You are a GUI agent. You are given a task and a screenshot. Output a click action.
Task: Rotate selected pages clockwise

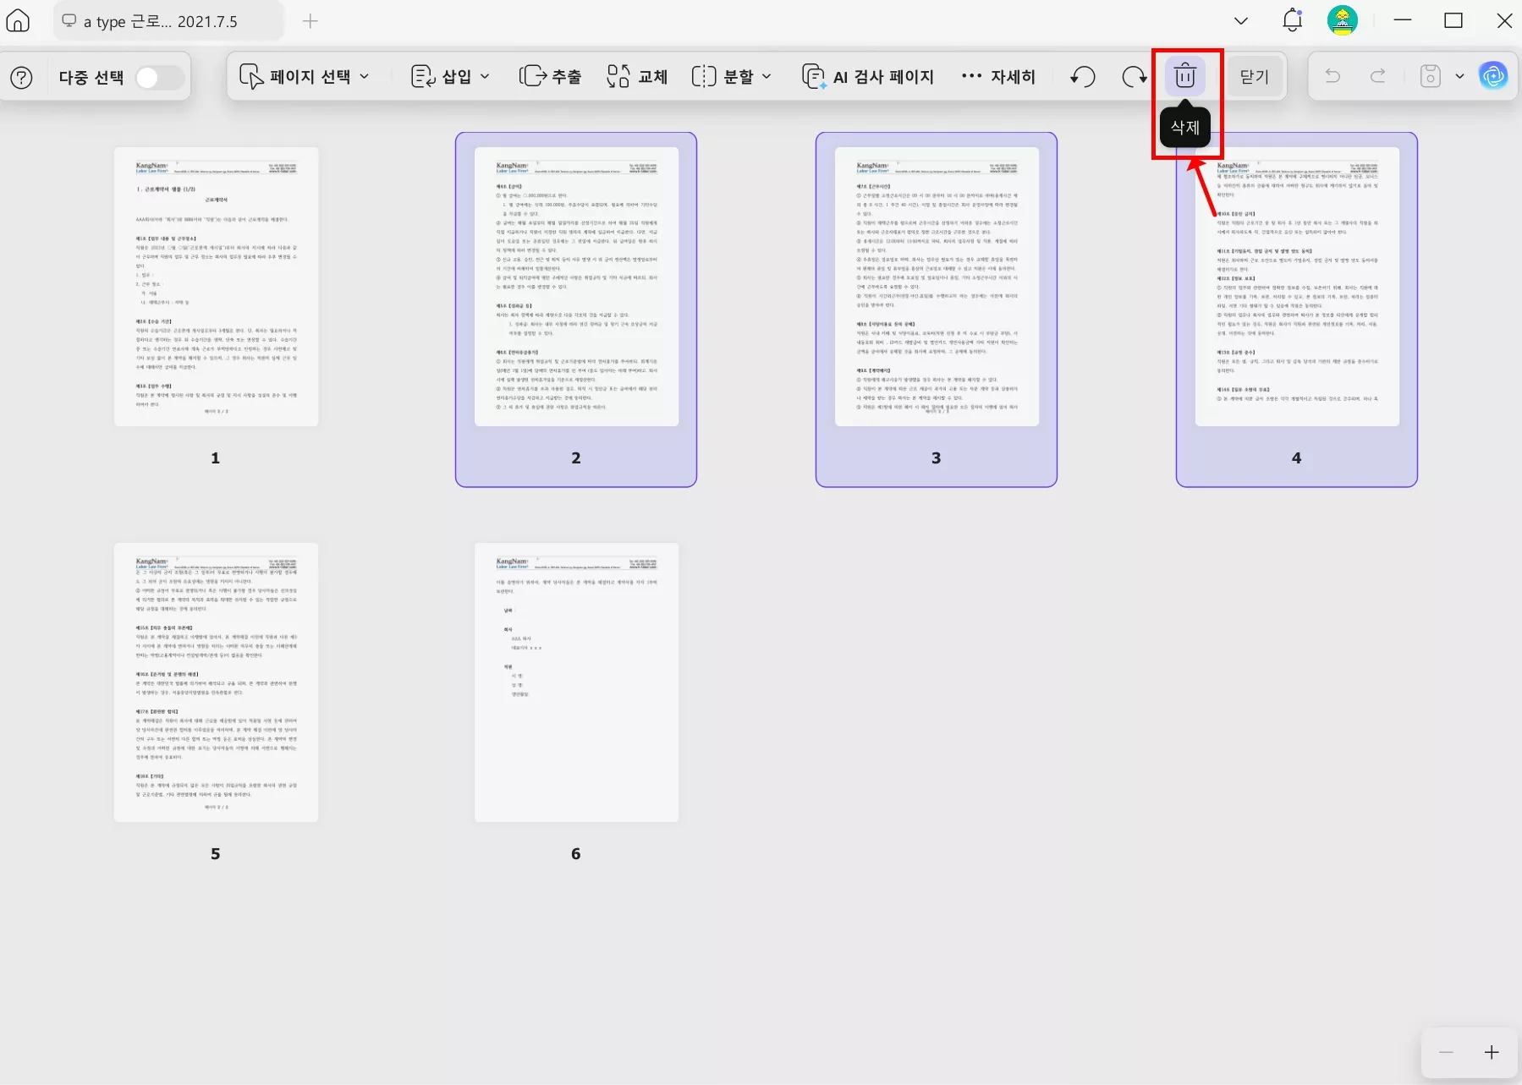1132,76
